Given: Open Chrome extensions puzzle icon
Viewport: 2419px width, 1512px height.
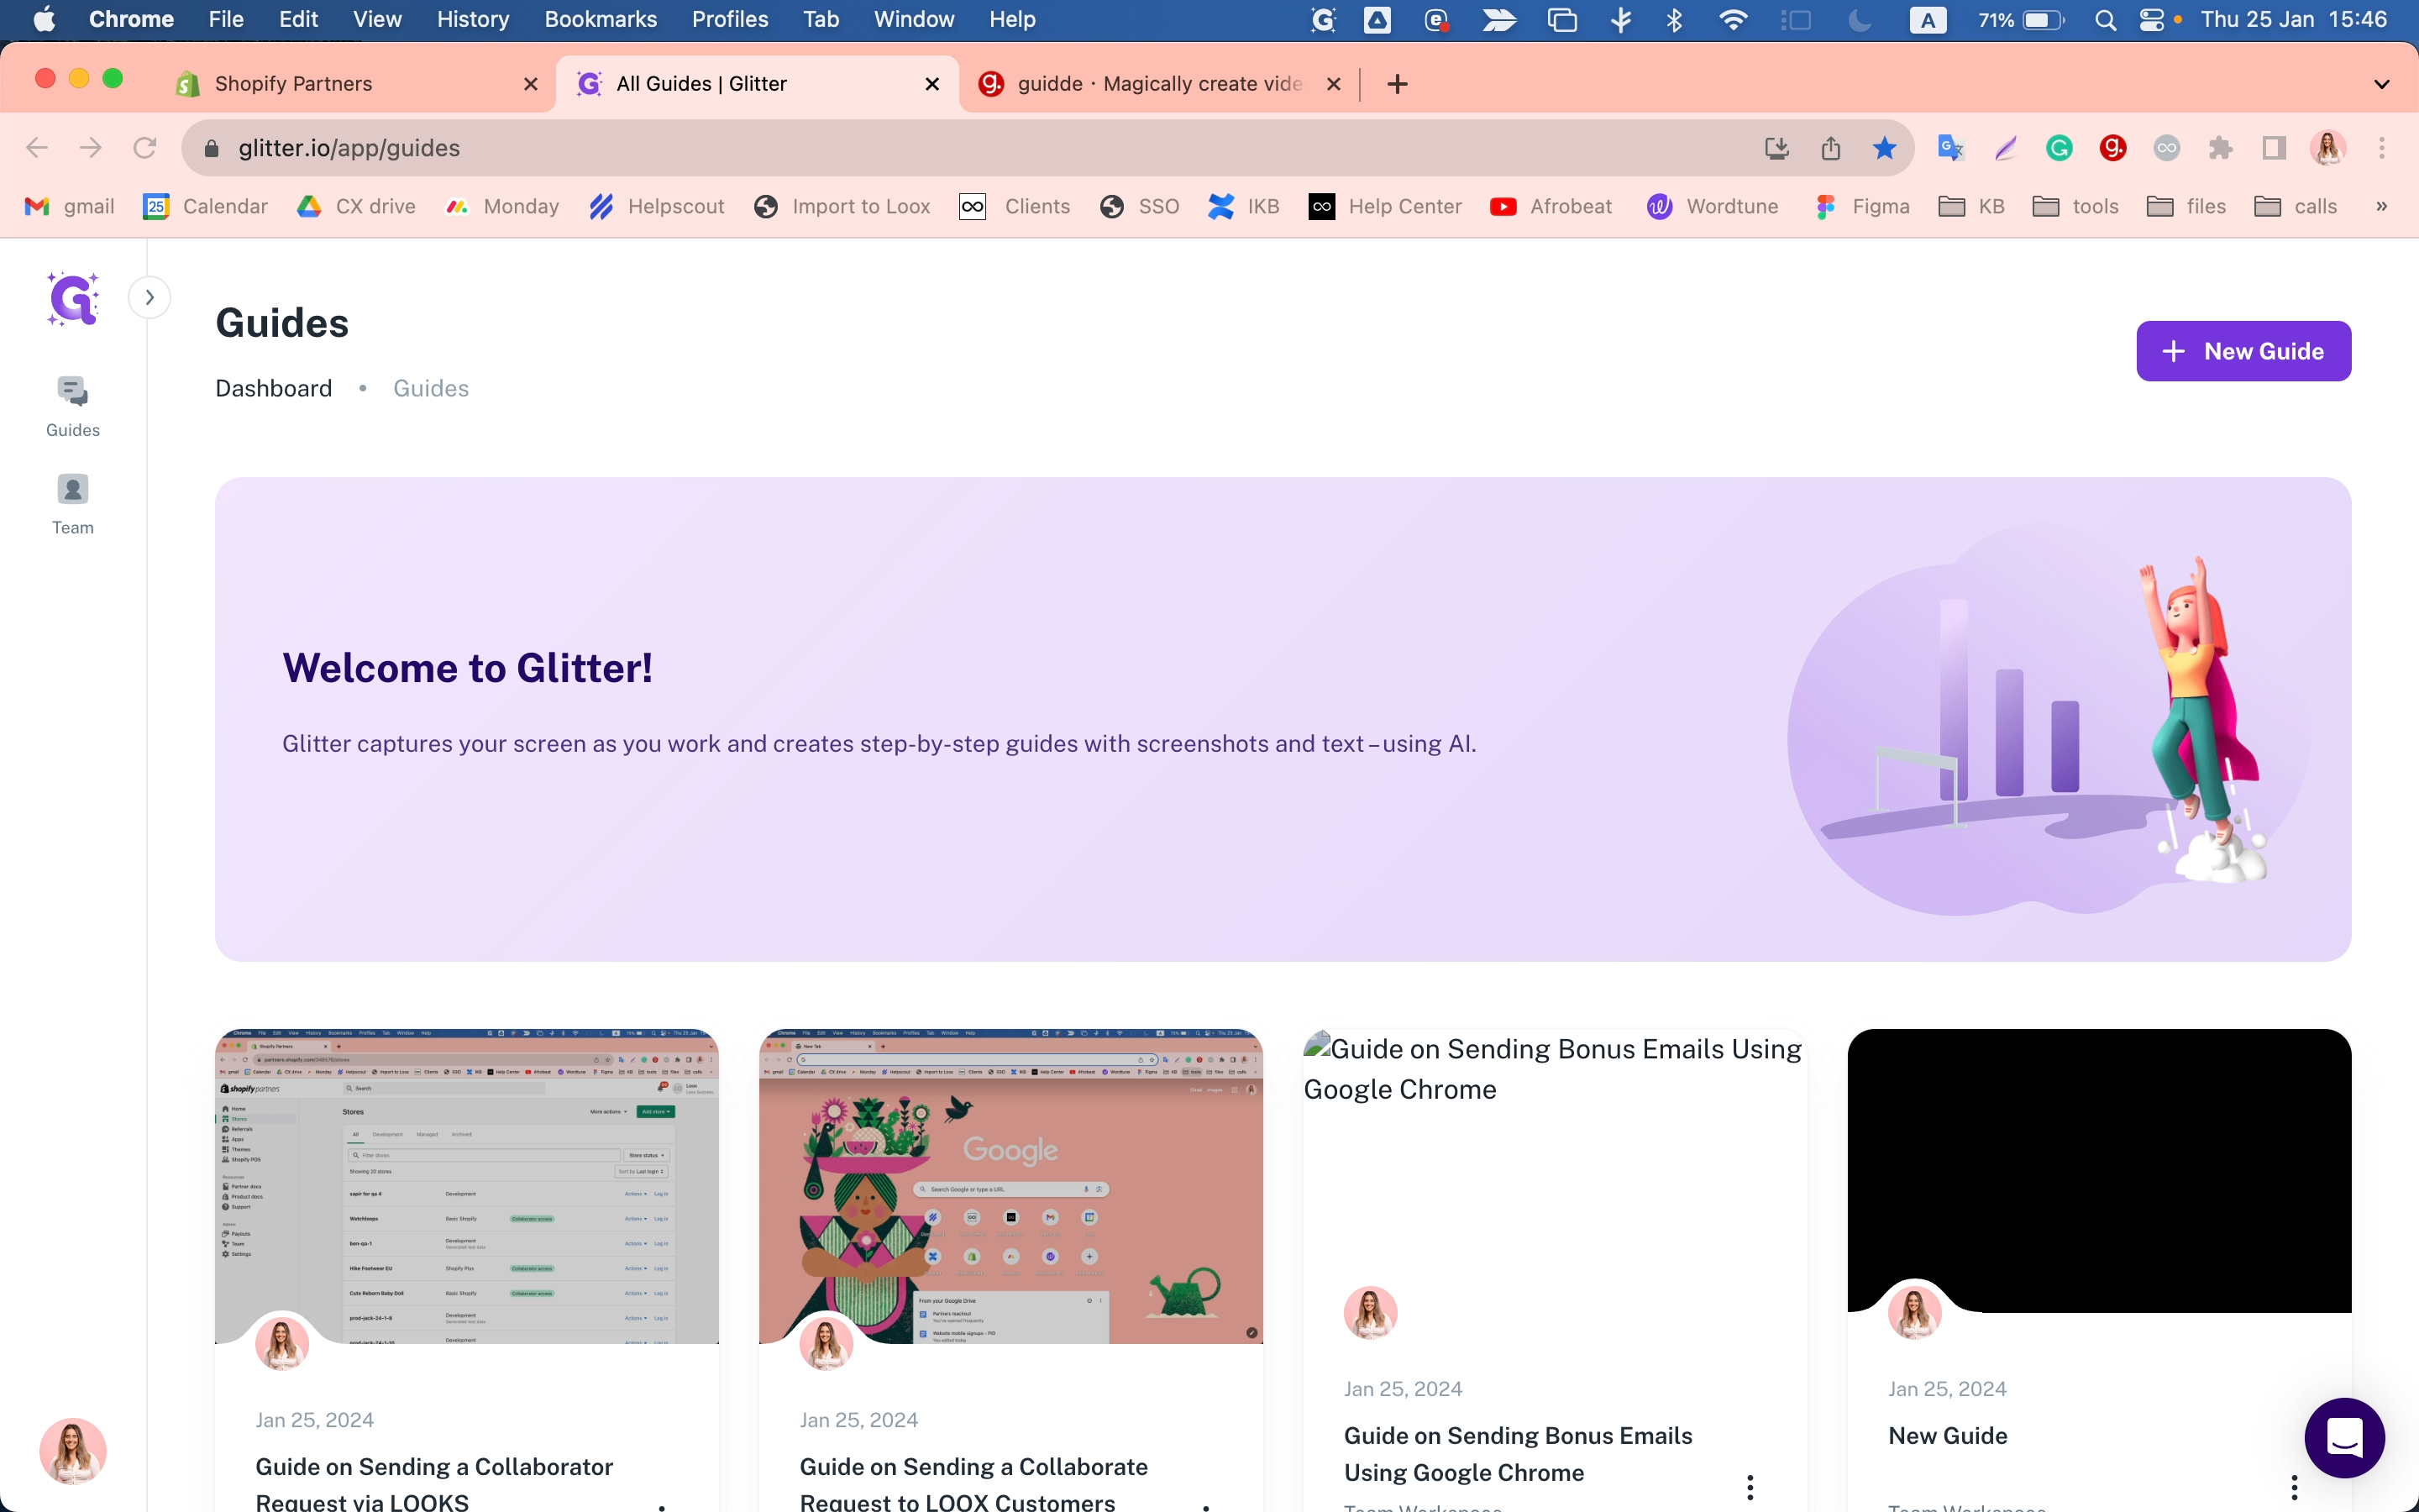Looking at the screenshot, I should coord(2220,148).
